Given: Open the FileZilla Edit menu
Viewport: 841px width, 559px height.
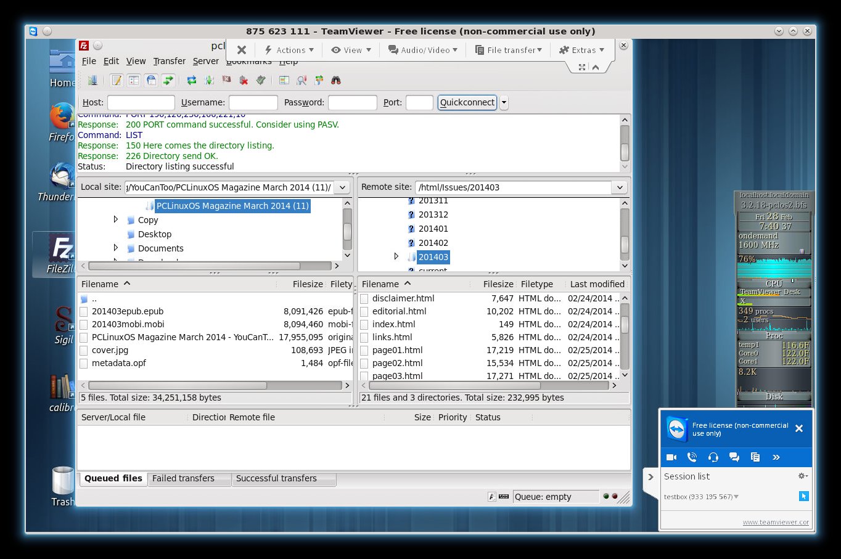Looking at the screenshot, I should [111, 61].
